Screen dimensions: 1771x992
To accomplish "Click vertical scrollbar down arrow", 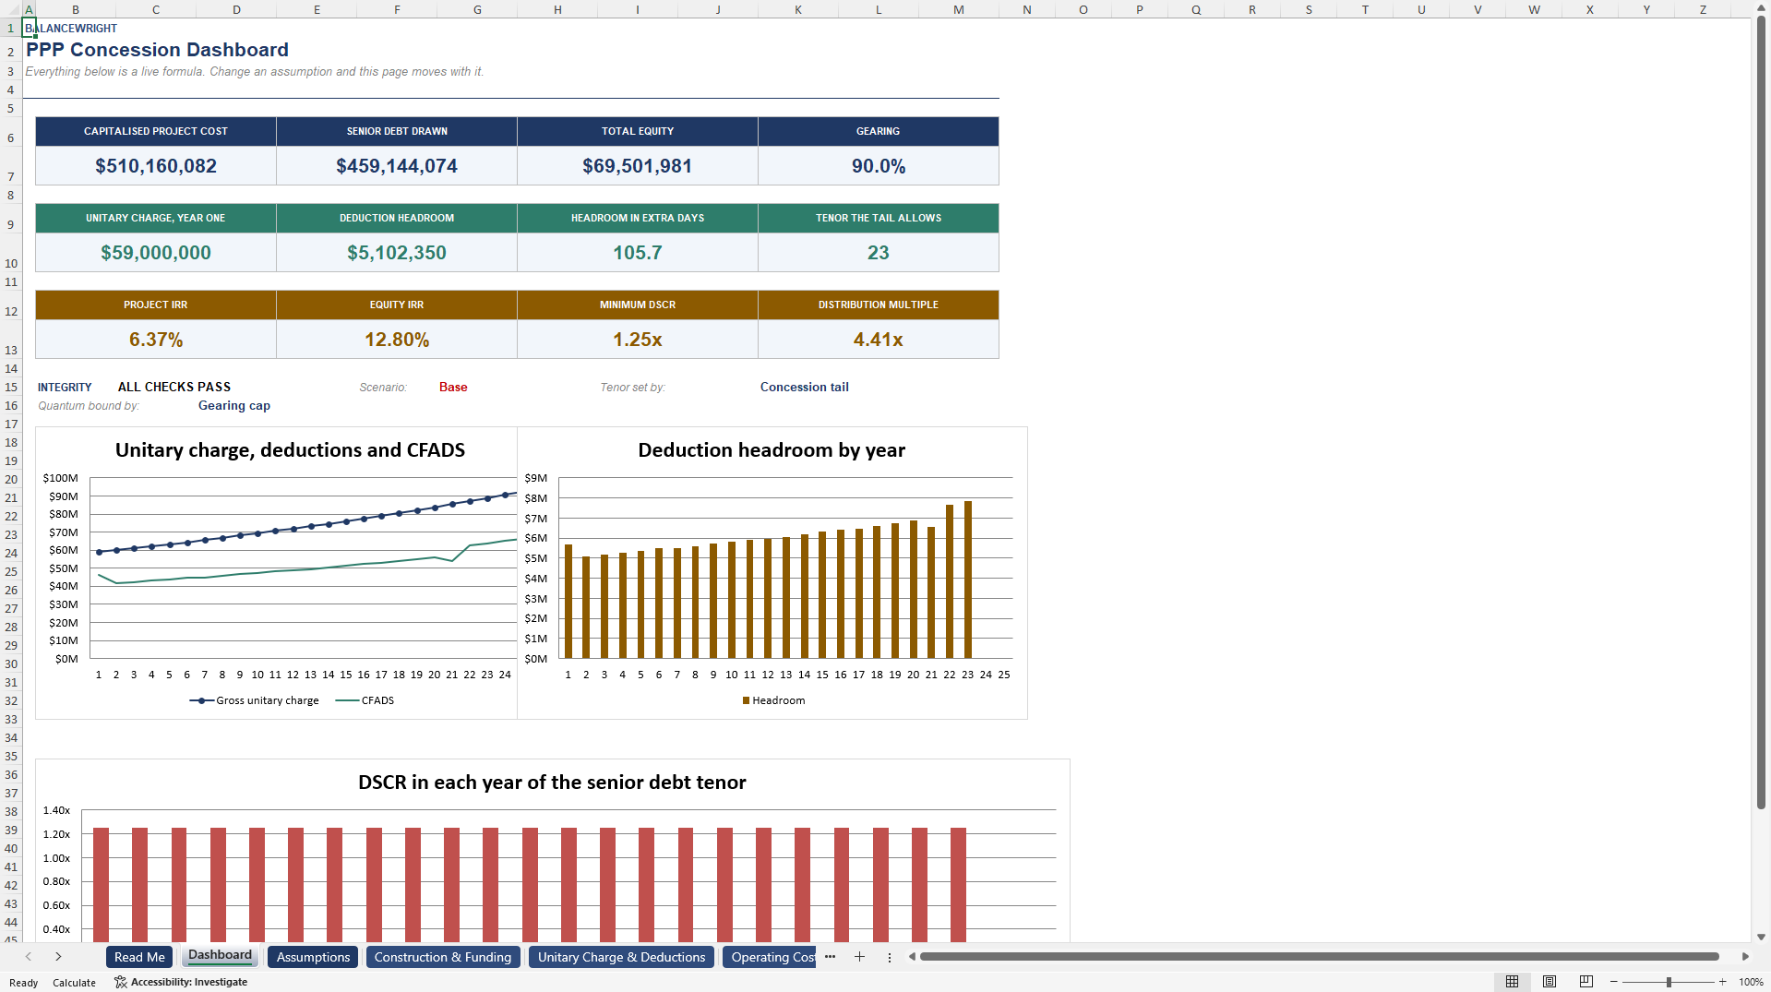I will tap(1761, 937).
